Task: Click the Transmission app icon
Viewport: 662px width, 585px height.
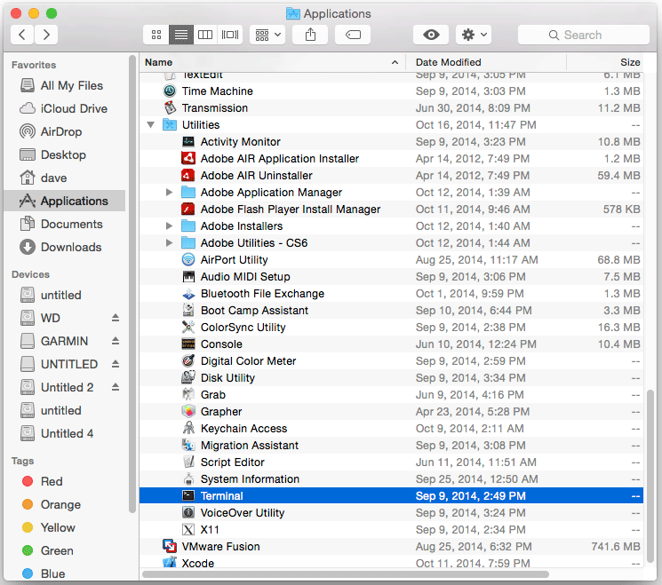Action: tap(170, 108)
